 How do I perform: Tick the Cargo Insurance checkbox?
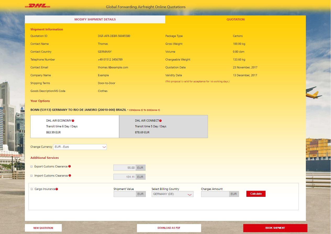32,189
